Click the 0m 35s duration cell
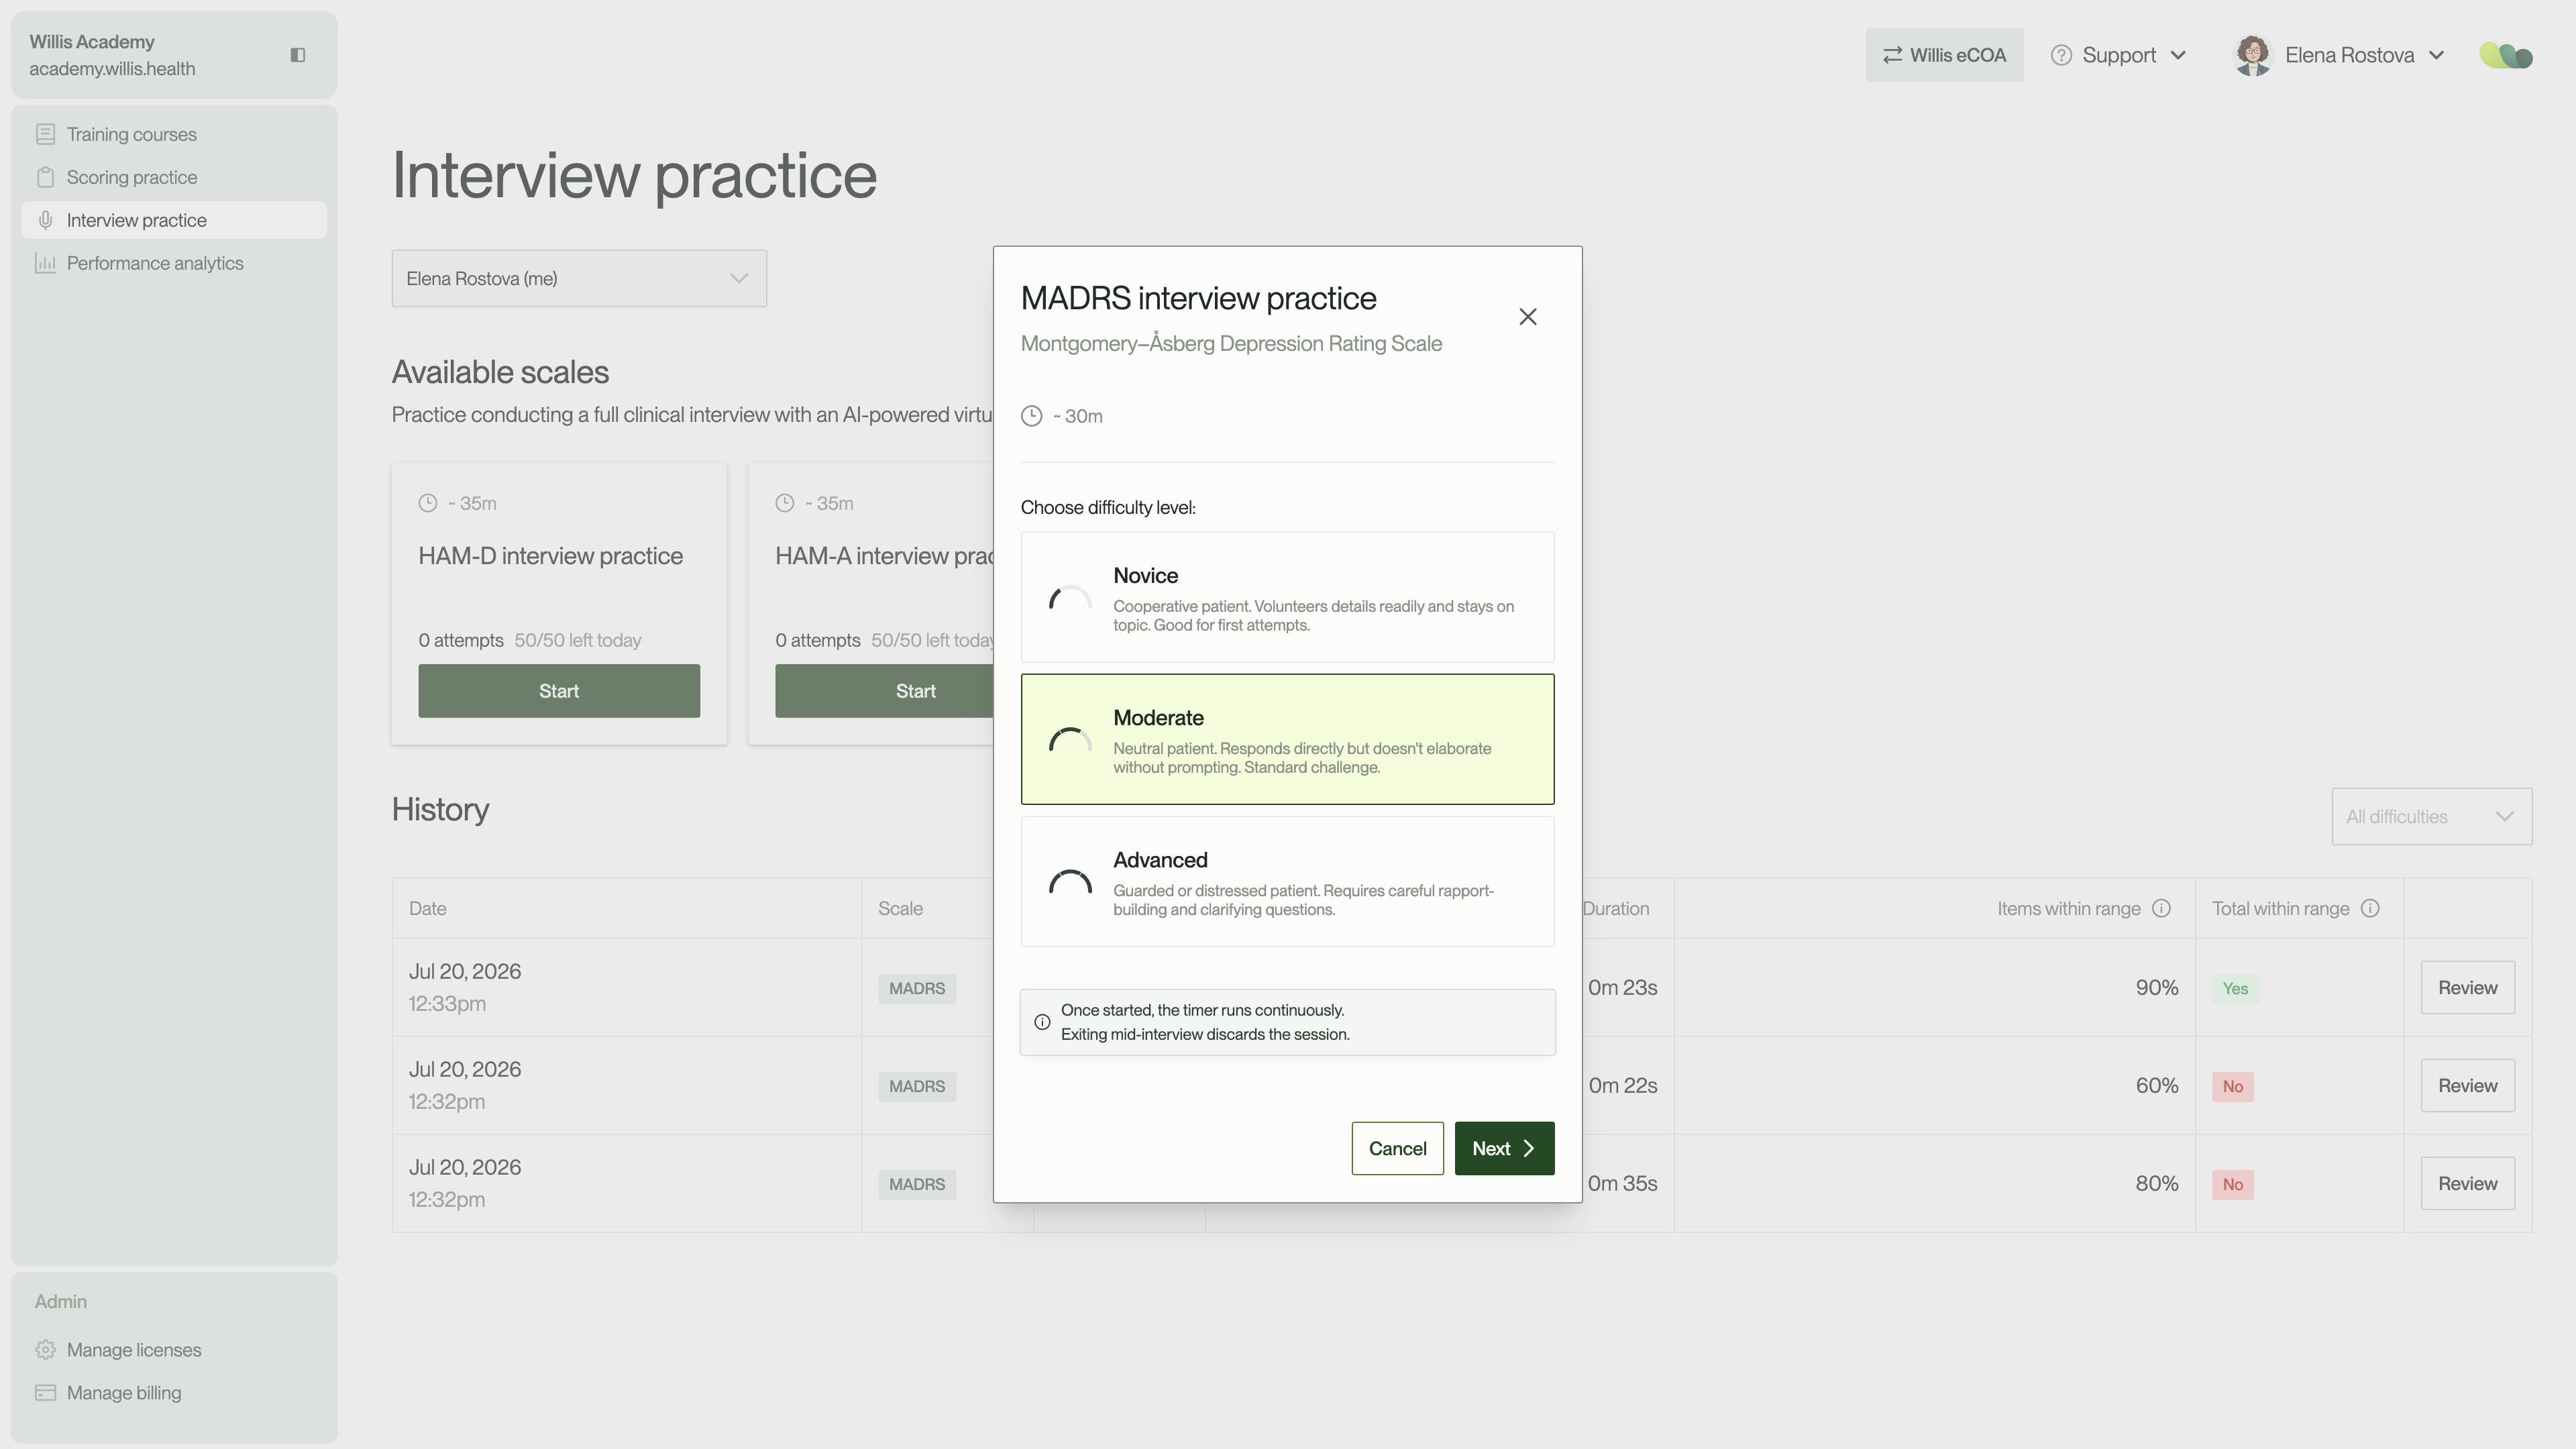This screenshot has width=2576, height=1449. 1622,1183
